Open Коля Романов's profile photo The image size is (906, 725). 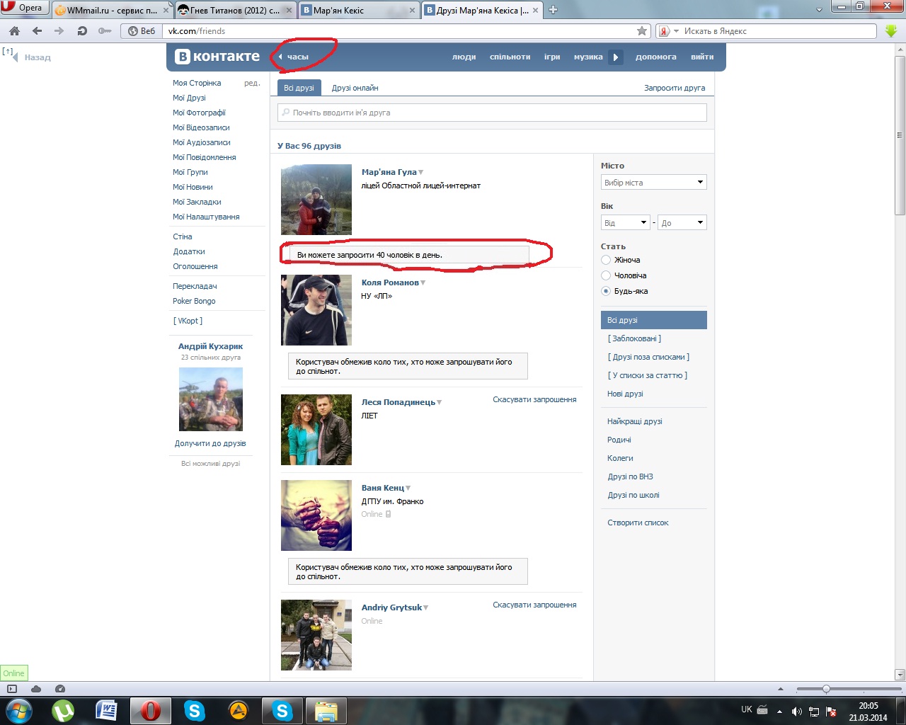point(316,310)
